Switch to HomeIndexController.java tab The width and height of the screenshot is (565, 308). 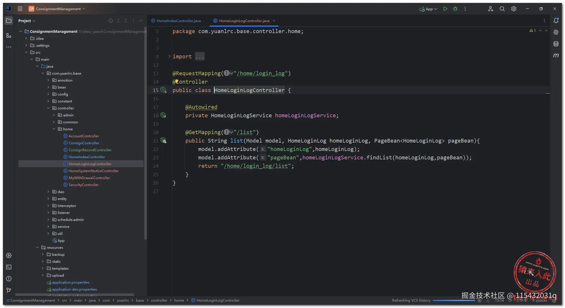176,21
